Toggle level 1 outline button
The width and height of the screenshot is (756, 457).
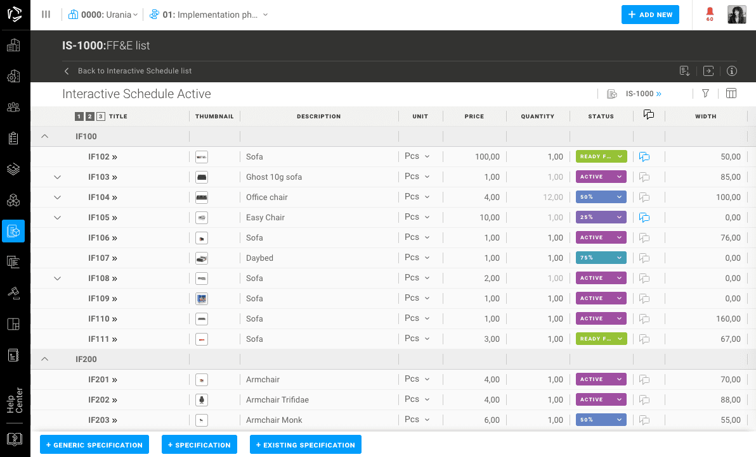click(x=79, y=116)
